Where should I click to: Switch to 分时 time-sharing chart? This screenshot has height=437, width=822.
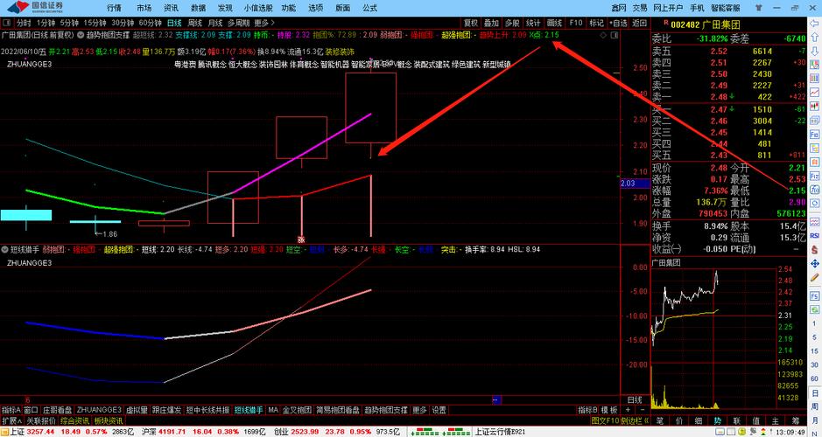click(x=24, y=23)
